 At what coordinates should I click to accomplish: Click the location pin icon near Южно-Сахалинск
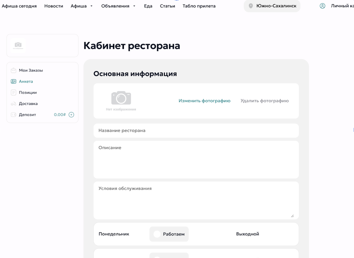click(251, 6)
